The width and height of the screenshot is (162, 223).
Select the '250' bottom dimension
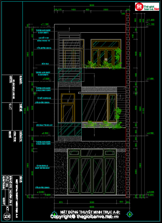[x=128, y=202]
